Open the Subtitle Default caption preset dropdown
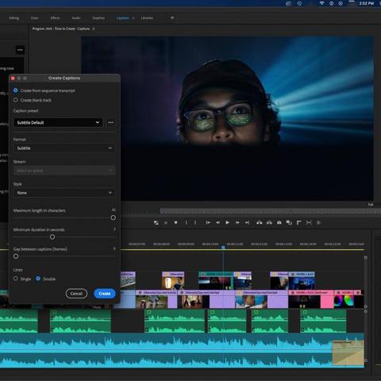Screen dimensions: 381x381 pyautogui.click(x=58, y=122)
